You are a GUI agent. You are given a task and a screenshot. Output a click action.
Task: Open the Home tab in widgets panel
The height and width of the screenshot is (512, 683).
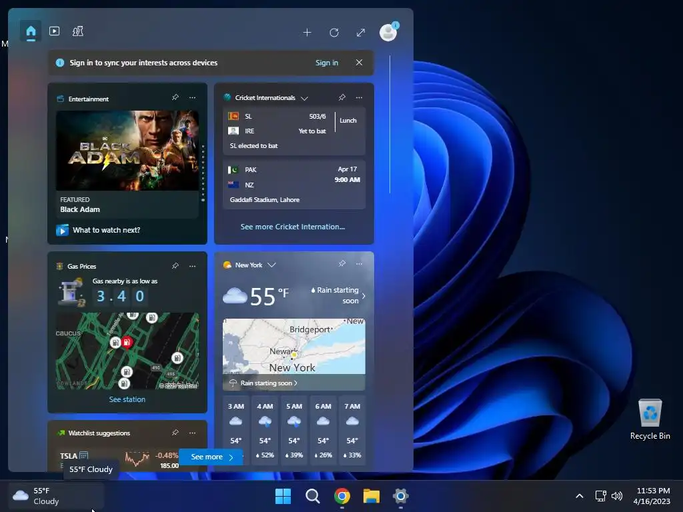31,31
